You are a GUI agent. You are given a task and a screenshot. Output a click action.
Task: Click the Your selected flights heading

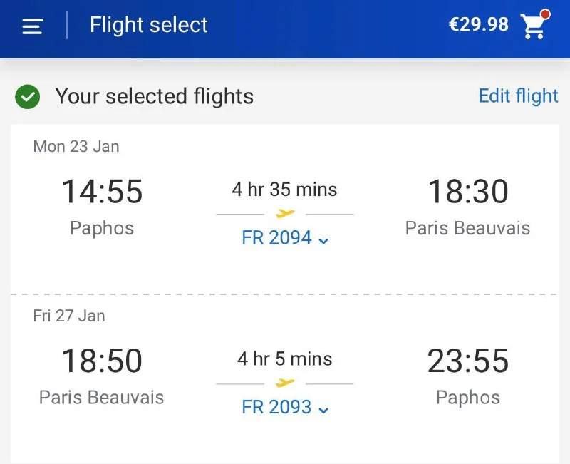[x=154, y=97]
